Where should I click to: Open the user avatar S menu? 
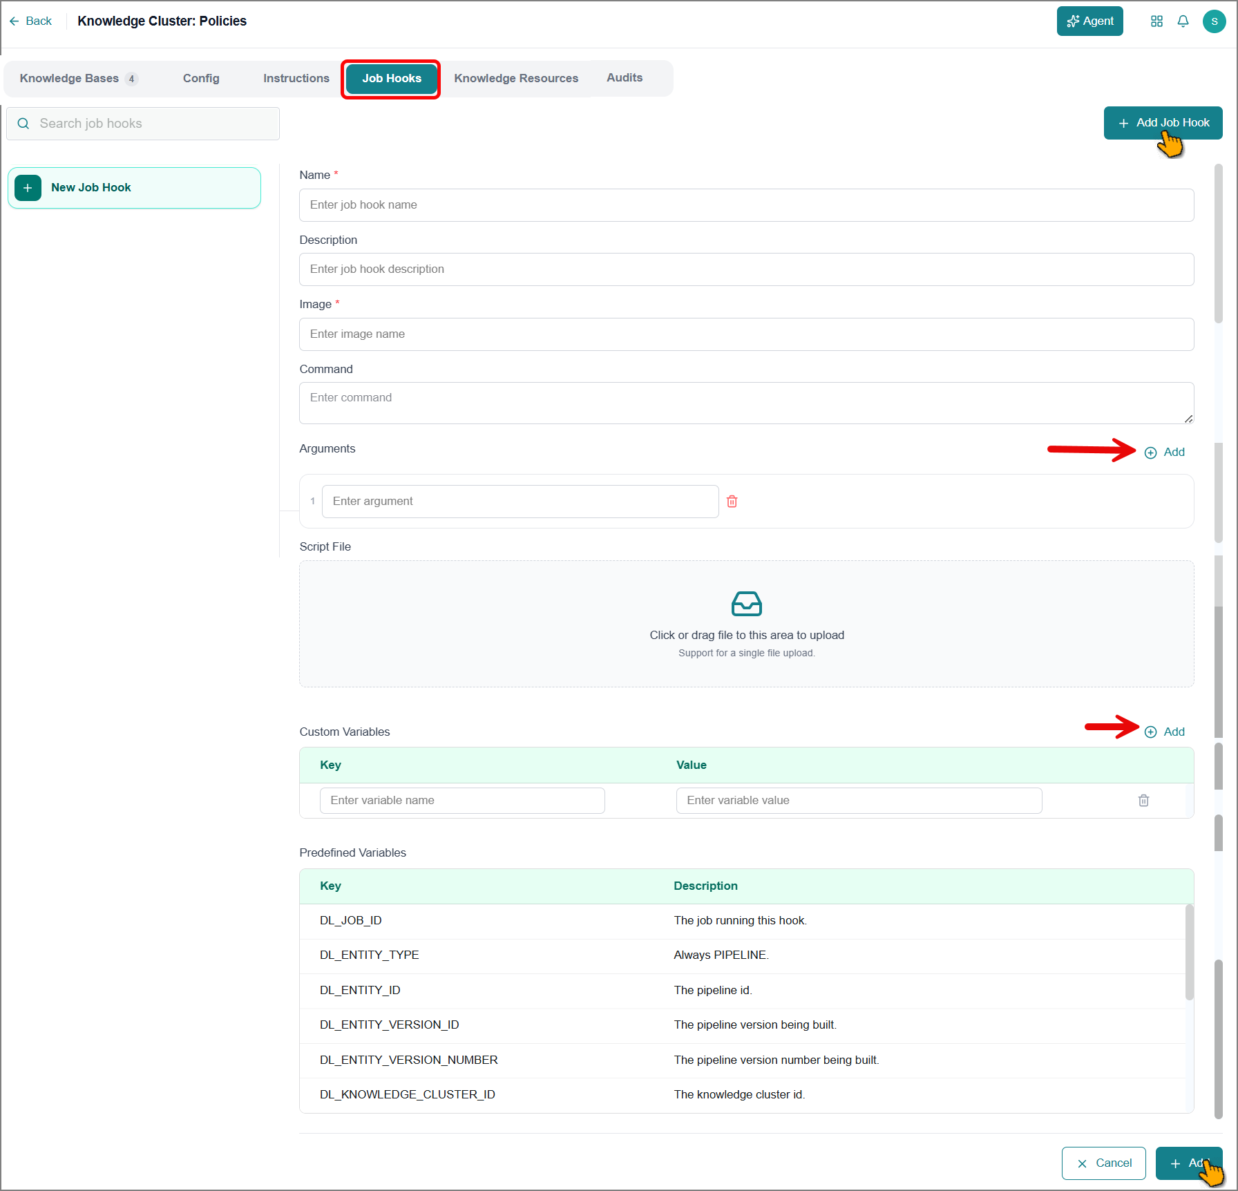(1214, 21)
